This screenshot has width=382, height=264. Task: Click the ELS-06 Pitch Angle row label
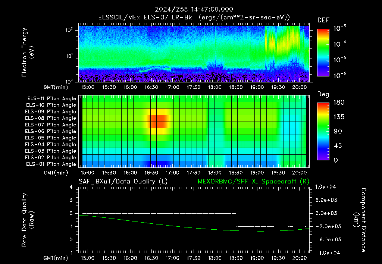(x=51, y=131)
